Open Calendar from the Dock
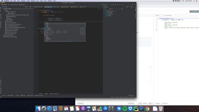Screen dimensions: 199x112 [x=66, y=109]
